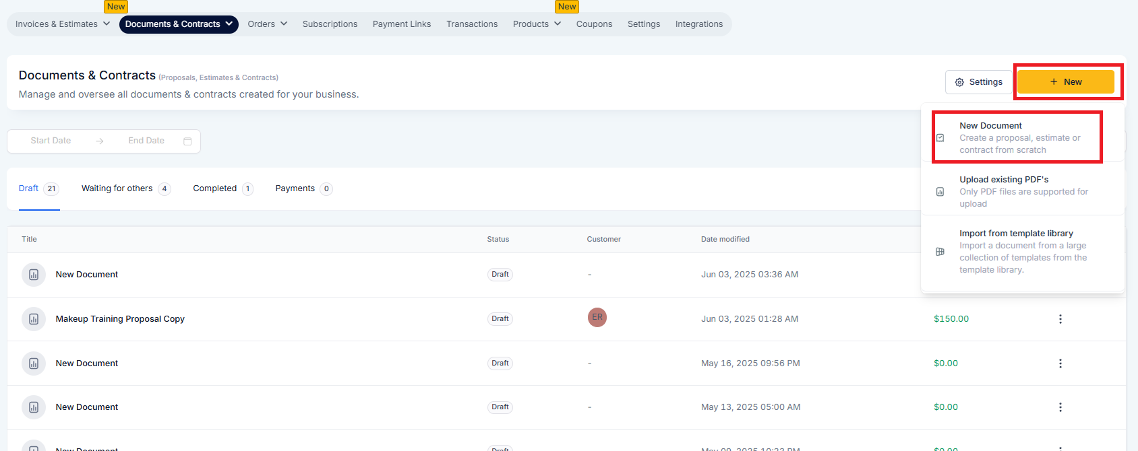Click the Start Date input field
This screenshot has height=451, width=1138.
coord(51,141)
